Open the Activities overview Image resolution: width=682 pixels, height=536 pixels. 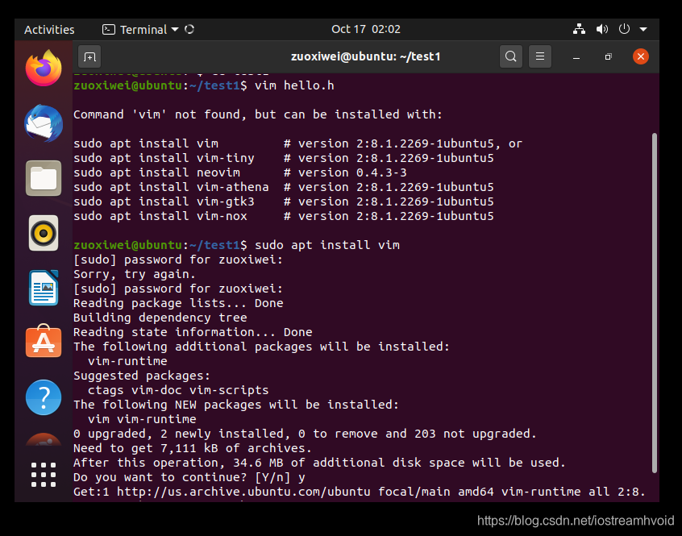tap(49, 30)
